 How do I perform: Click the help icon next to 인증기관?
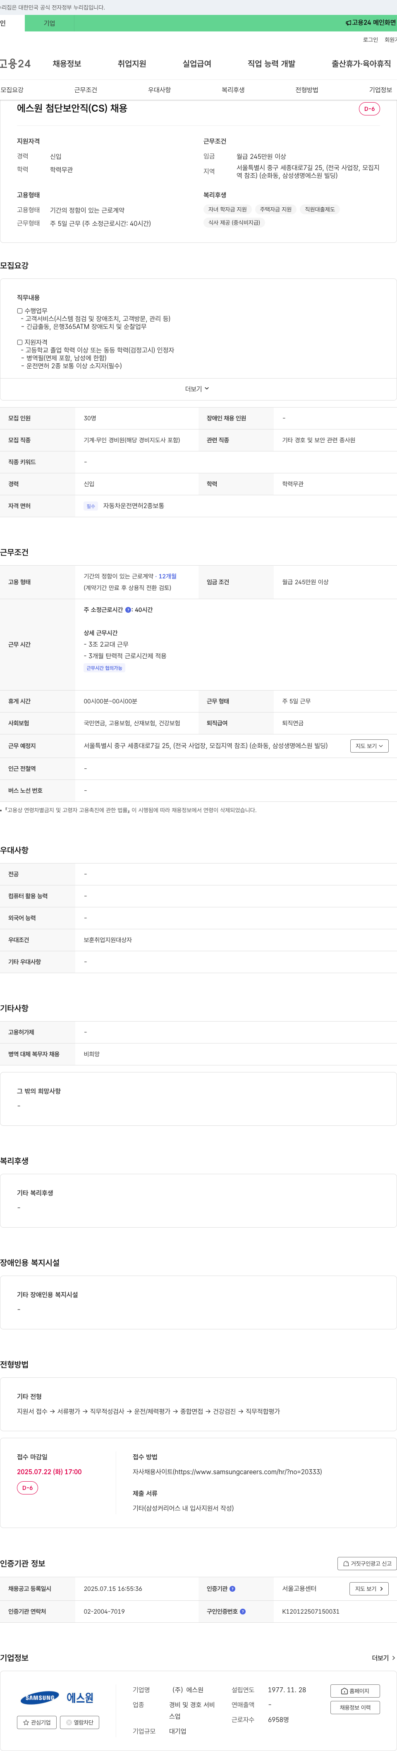[232, 1589]
